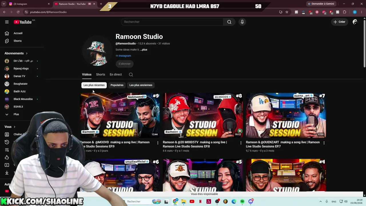Open the Ihjaouj vlogs channel
The height and width of the screenshot is (206, 366).
pyautogui.click(x=21, y=69)
